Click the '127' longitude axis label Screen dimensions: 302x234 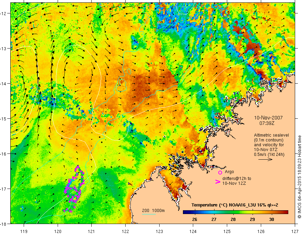(x=295, y=231)
